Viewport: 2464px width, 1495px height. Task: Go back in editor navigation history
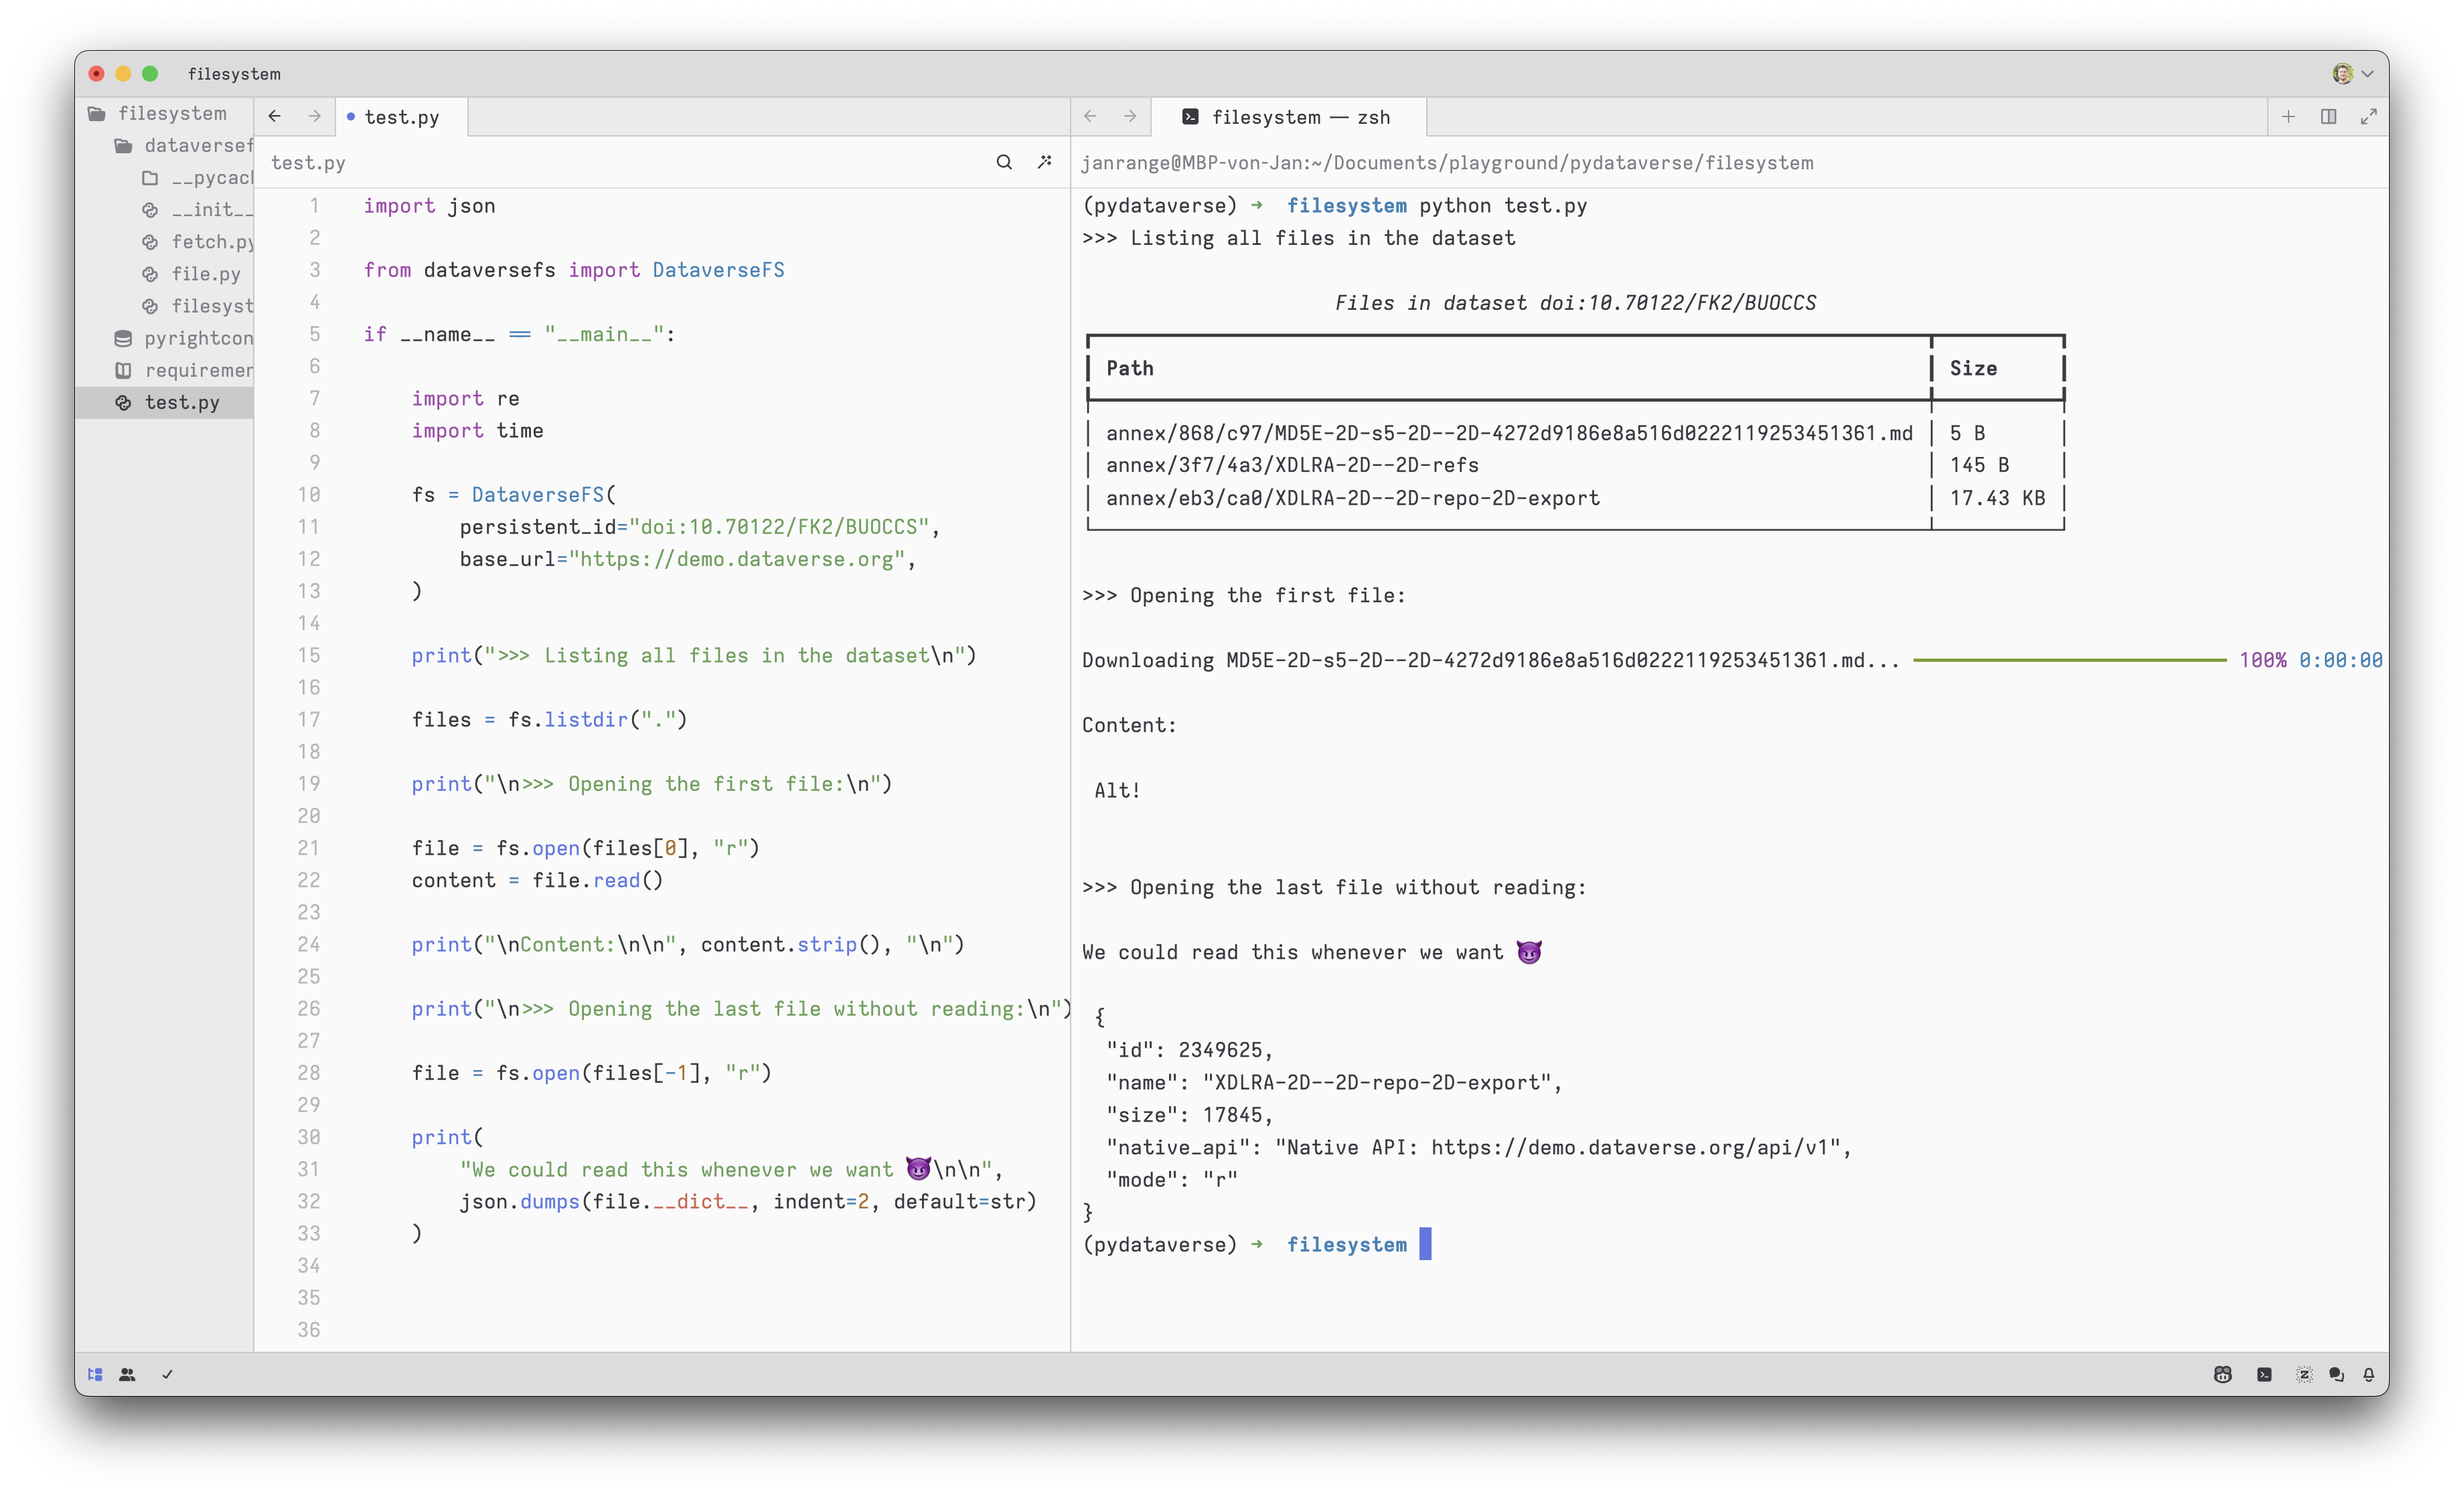click(x=275, y=117)
